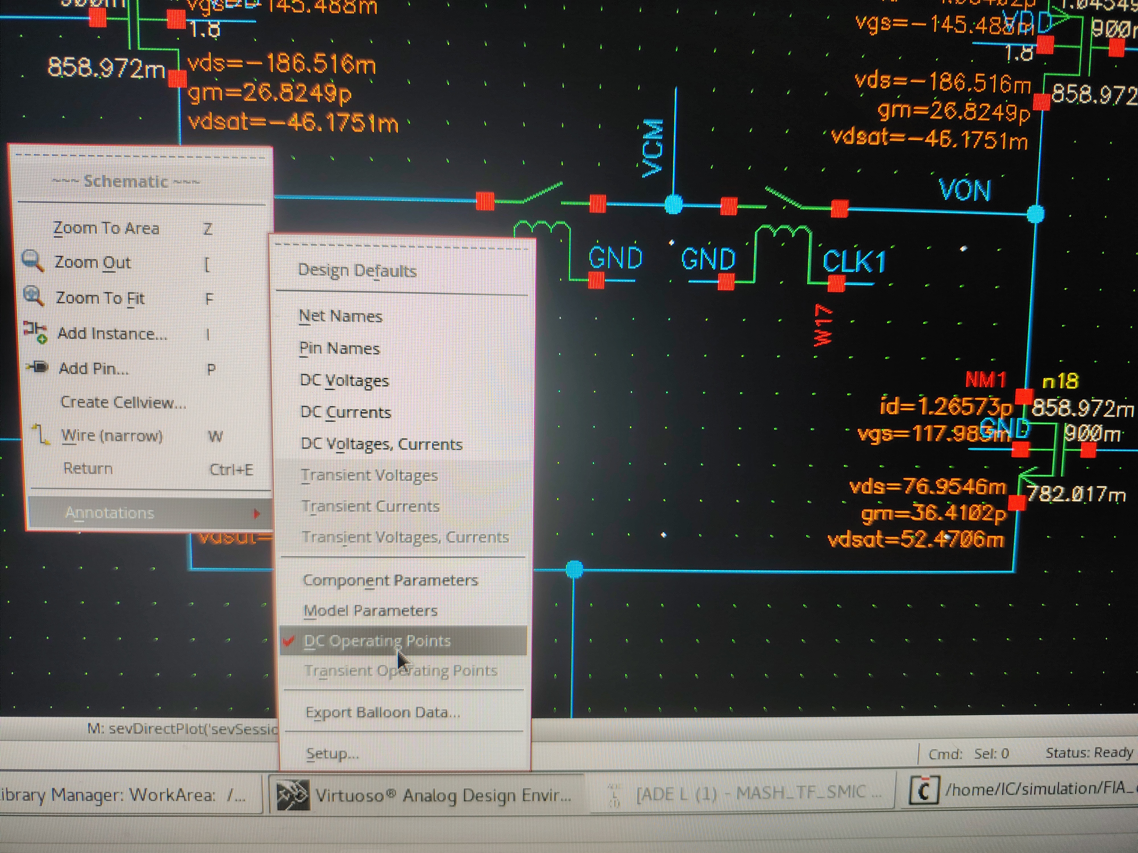Select Zoom To Area menu entry

pyautogui.click(x=106, y=228)
